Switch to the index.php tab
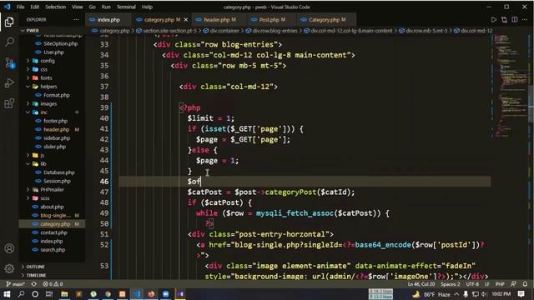Screen dimensions: 534x300 [108, 20]
